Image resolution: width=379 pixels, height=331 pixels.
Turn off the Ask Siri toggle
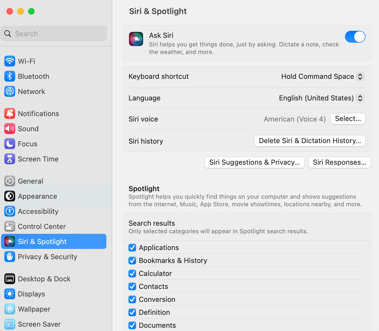point(355,37)
